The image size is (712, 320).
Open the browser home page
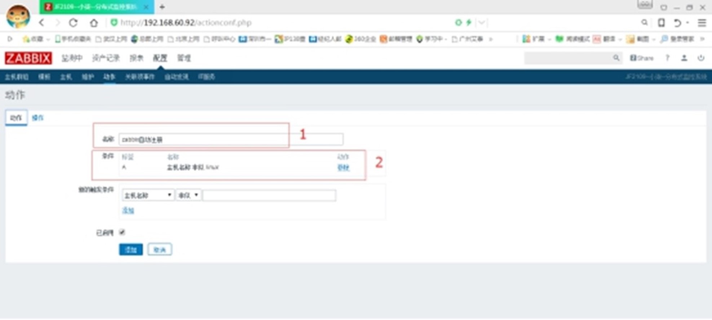point(94,23)
